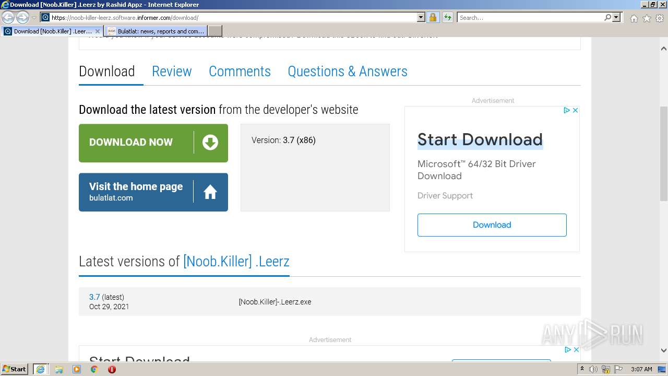View the security lock icon report
668x376 pixels.
coord(433,17)
